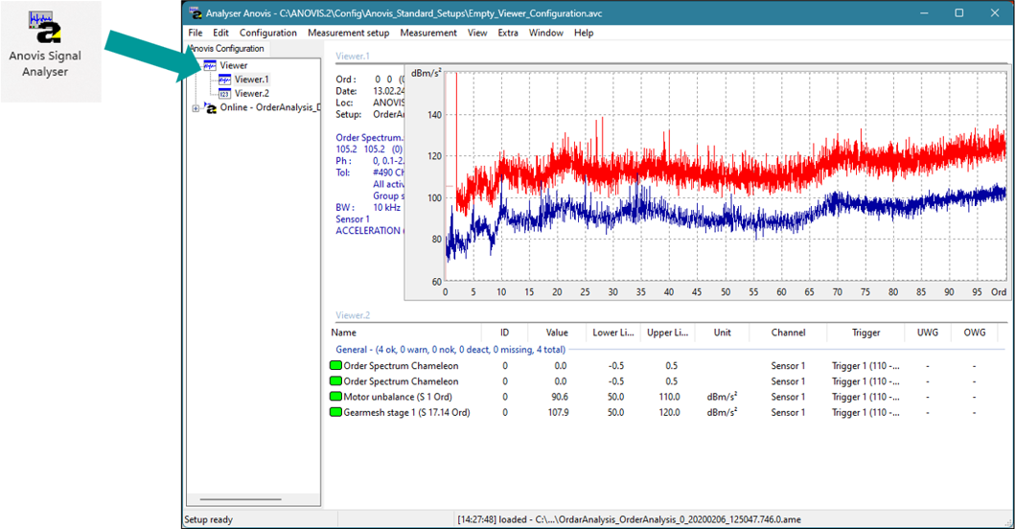The width and height of the screenshot is (1015, 529).
Task: Open the Help menu
Action: pos(584,33)
